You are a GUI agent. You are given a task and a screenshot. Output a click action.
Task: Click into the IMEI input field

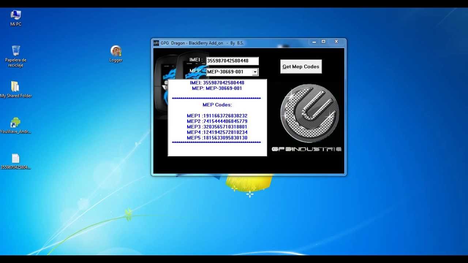point(233,61)
